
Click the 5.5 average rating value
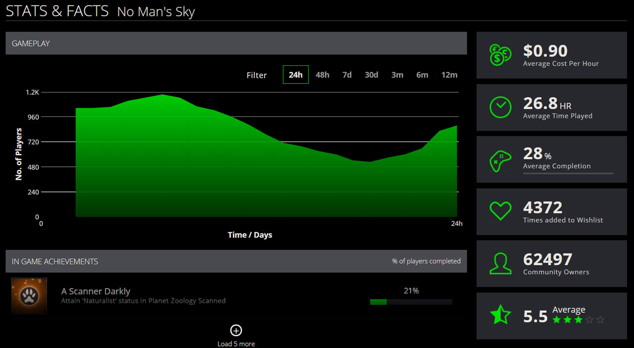(535, 316)
